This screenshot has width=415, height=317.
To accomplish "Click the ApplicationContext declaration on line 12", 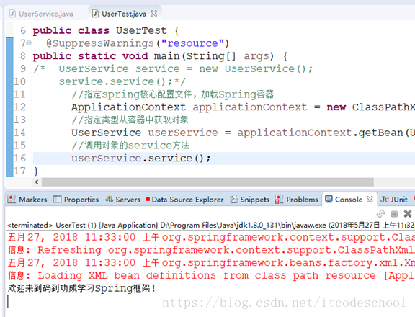I will [x=243, y=107].
